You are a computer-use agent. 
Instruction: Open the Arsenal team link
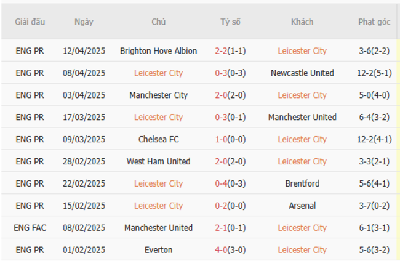(302, 206)
